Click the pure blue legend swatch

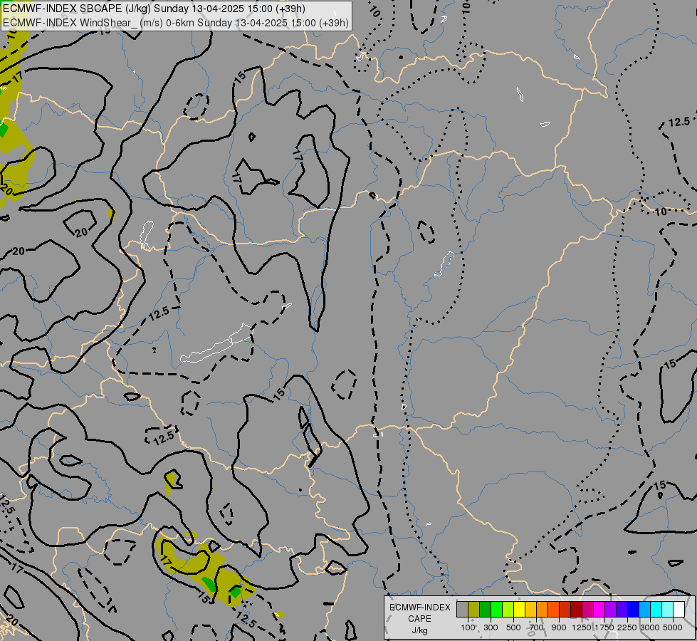tap(634, 610)
